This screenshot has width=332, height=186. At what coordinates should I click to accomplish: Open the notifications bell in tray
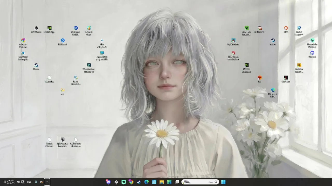5,182
